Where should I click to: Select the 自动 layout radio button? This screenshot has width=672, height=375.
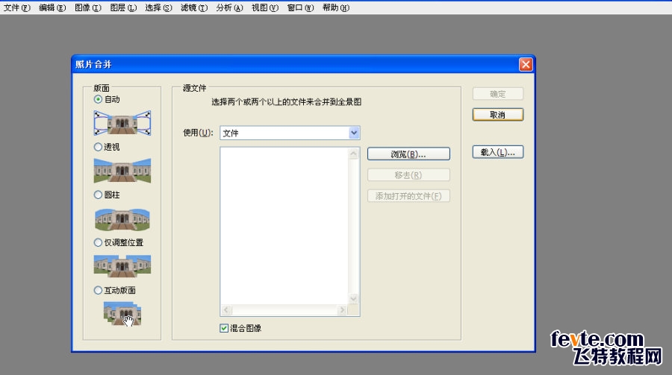[98, 99]
